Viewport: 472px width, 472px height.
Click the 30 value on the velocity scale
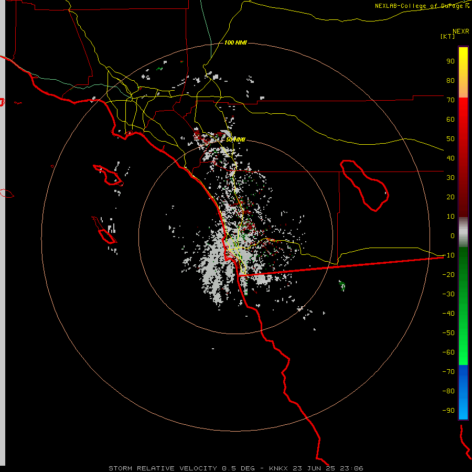tap(450, 178)
